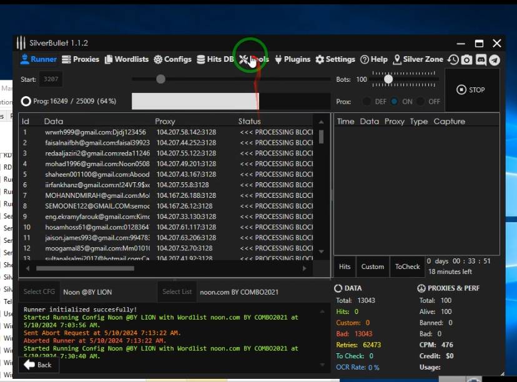Click the SilverBullet logo icon in title bar

pos(21,43)
